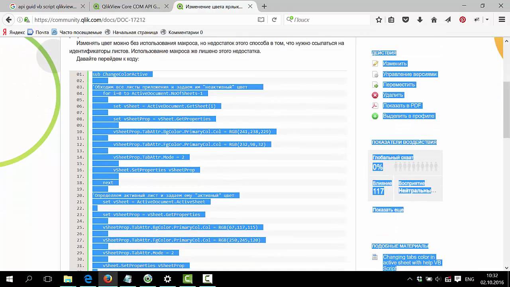Open the downloads arrow panel
The image size is (510, 287).
point(420,20)
